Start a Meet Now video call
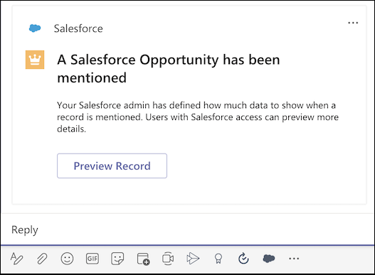Image resolution: width=375 pixels, height=275 pixels. [x=168, y=259]
